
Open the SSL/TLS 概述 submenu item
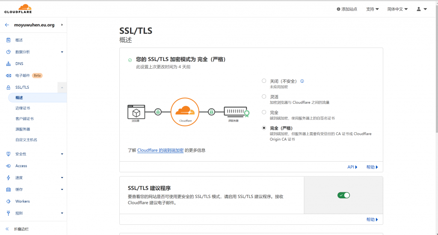click(38, 98)
